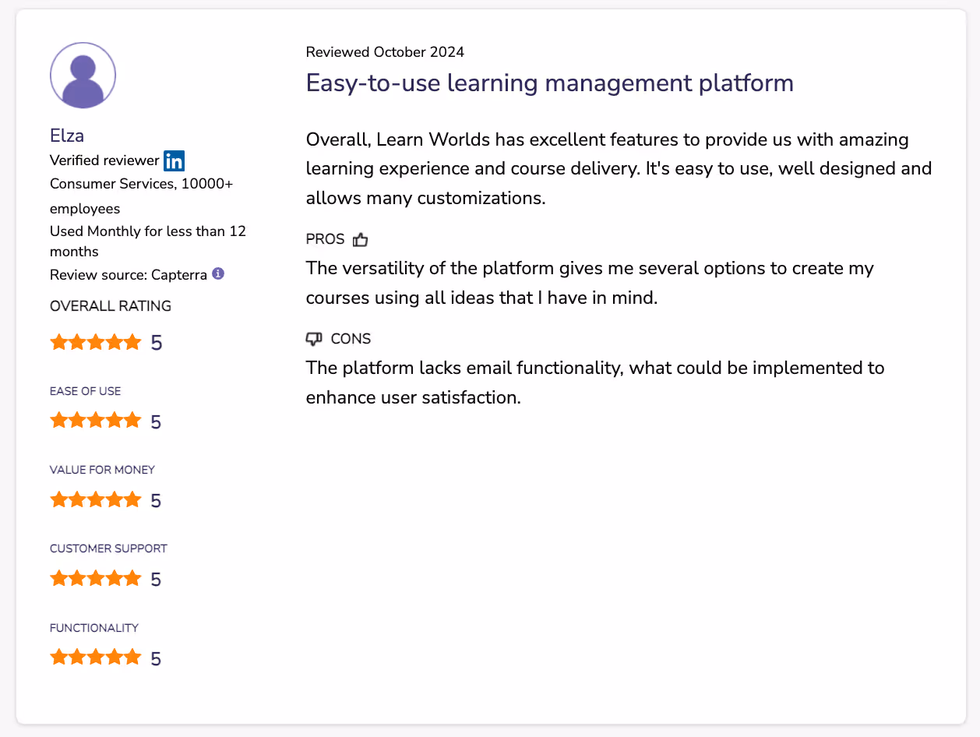Click the CONS heading text
This screenshot has width=980, height=737.
pos(351,339)
